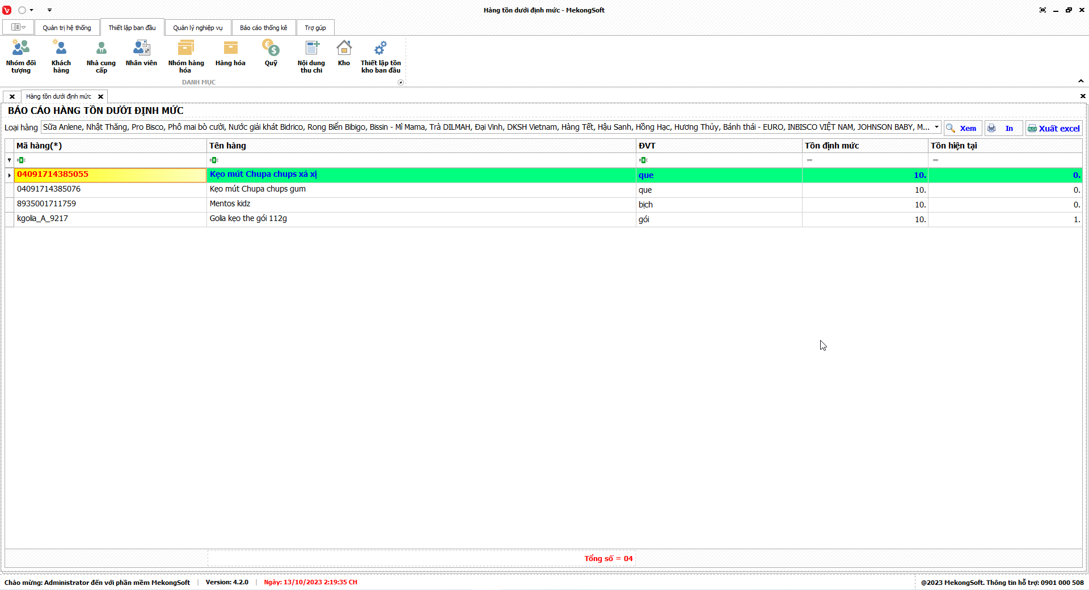Open Thiết lập tồn kho ban đầu
This screenshot has height=590, width=1089.
pos(381,57)
